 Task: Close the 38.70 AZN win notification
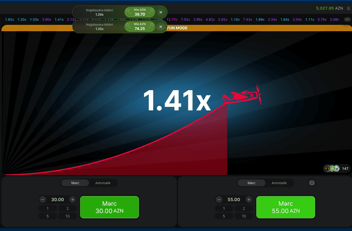[161, 12]
